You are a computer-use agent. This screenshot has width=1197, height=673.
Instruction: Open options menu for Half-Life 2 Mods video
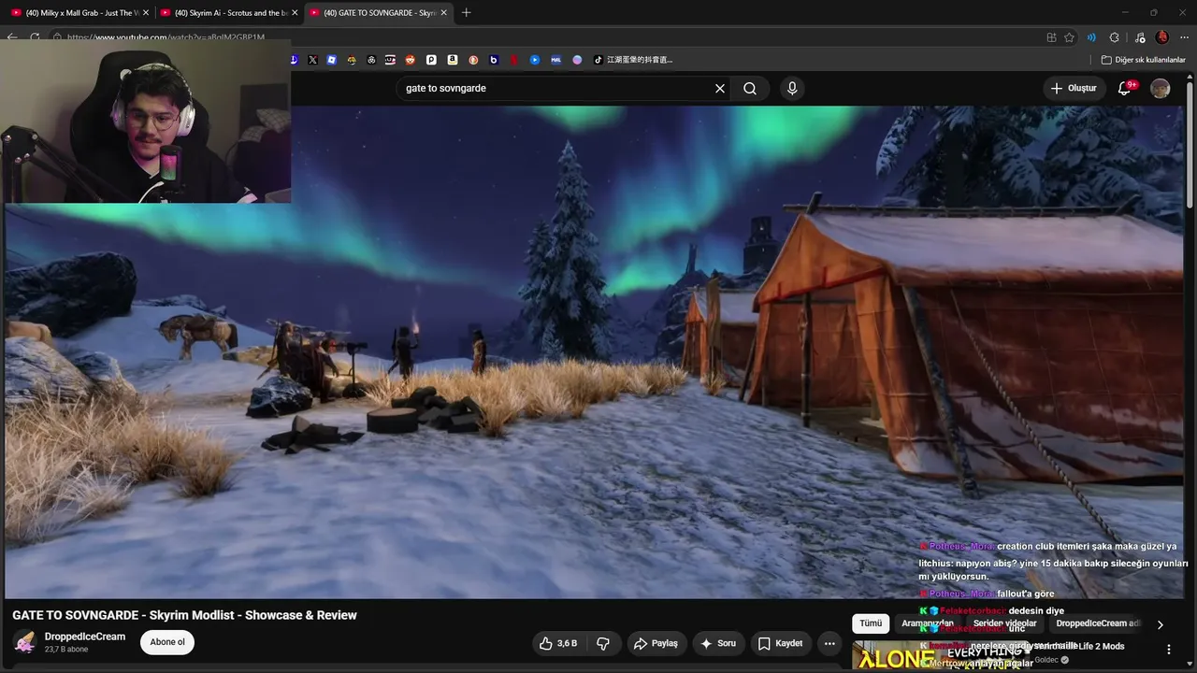point(1168,649)
